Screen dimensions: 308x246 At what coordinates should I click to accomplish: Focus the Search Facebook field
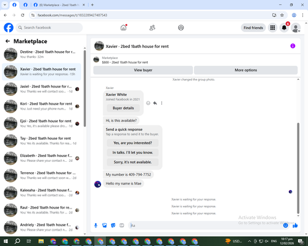point(49,28)
